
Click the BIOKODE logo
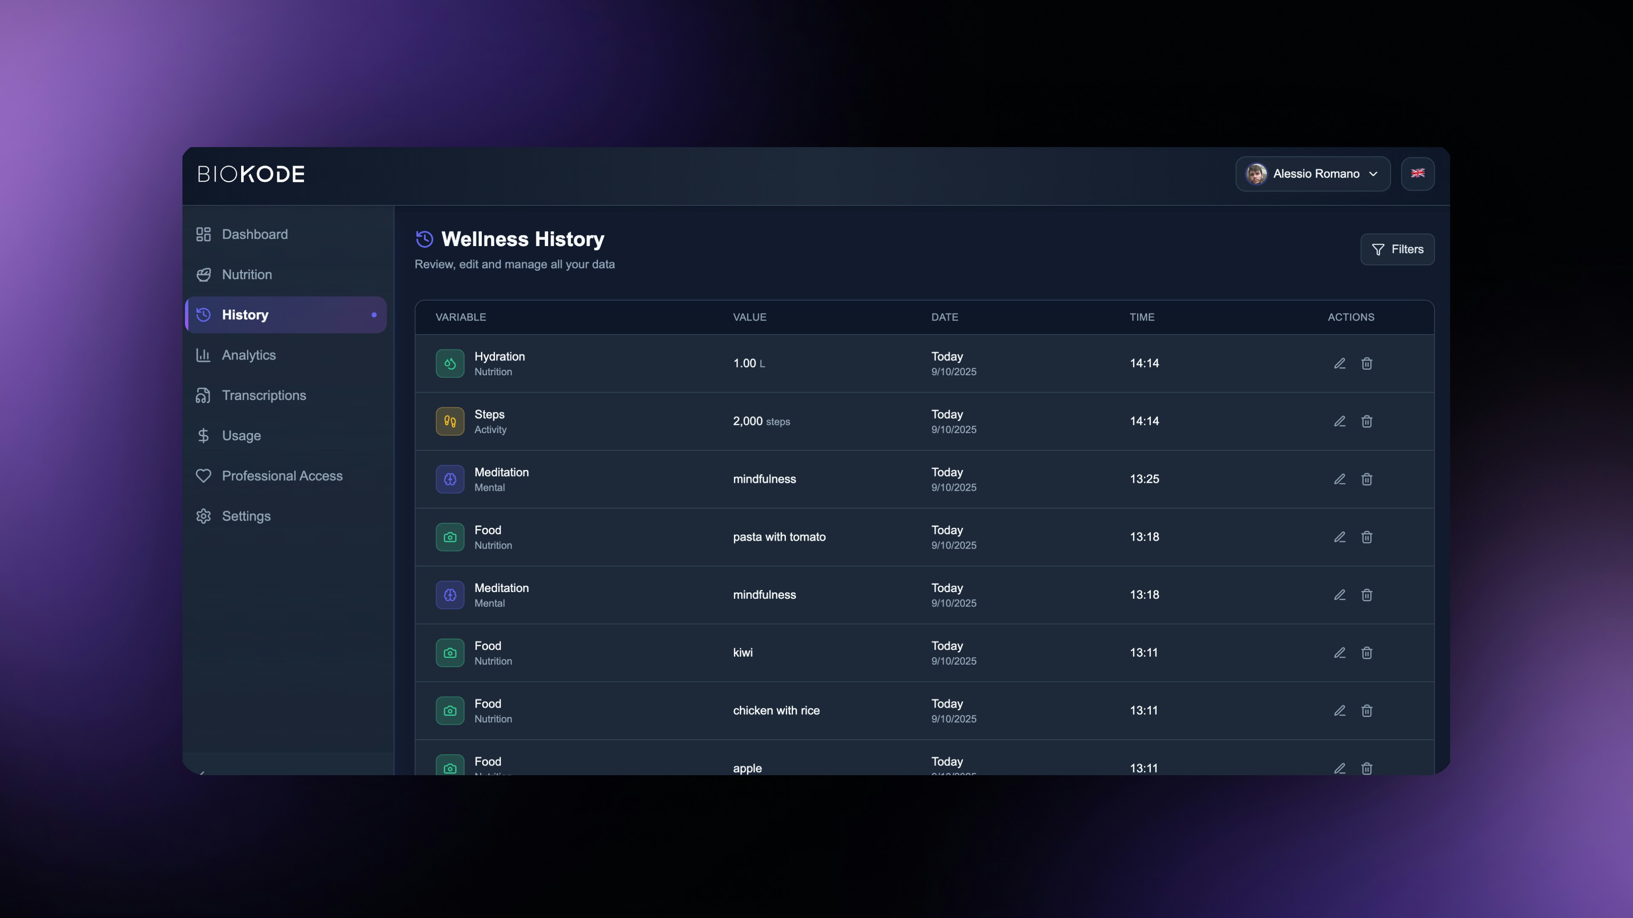251,174
